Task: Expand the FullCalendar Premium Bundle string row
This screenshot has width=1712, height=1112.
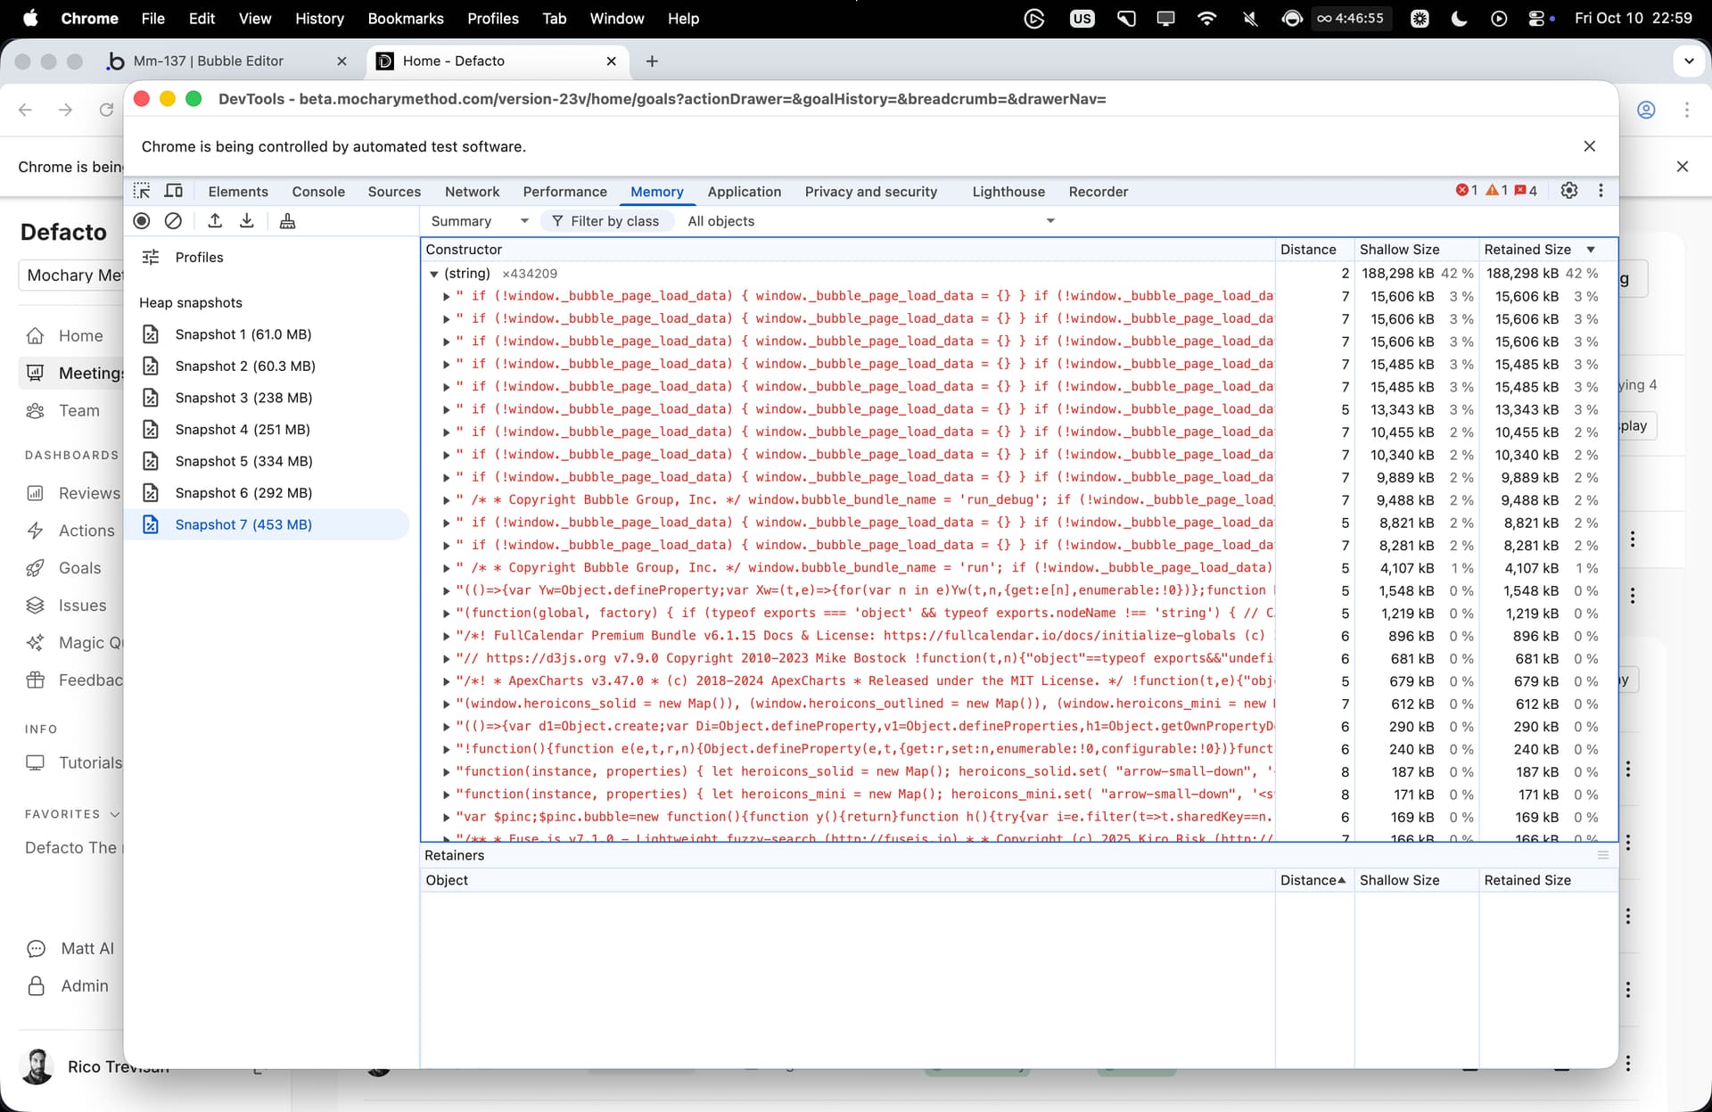Action: pyautogui.click(x=447, y=636)
